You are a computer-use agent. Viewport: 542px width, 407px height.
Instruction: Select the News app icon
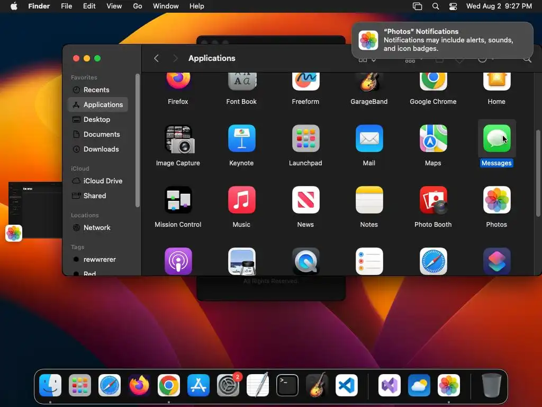(305, 200)
